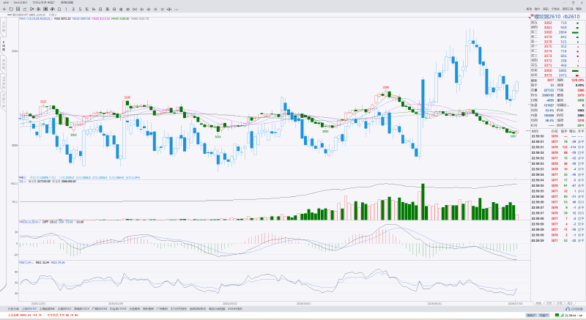Click the 3290 high price label on chart
Image resolution: width=586 pixels, height=320 pixels.
click(x=386, y=87)
